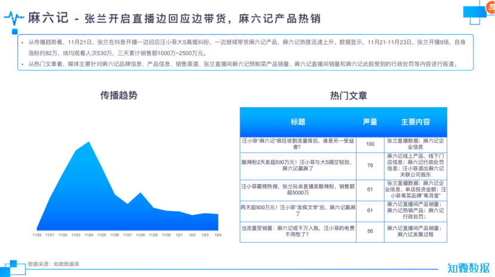Click the volume value 56

[370, 231]
